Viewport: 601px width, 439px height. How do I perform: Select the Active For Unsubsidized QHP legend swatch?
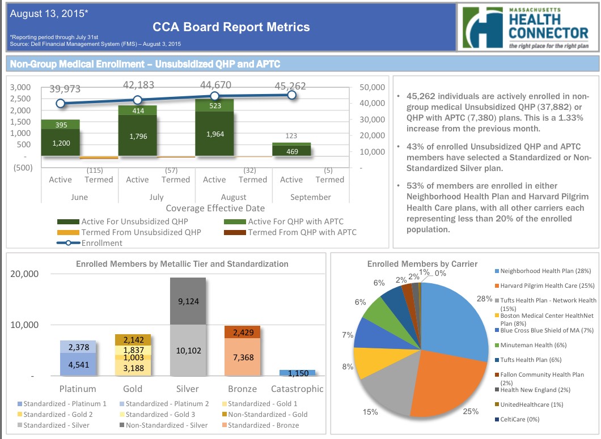pos(68,221)
